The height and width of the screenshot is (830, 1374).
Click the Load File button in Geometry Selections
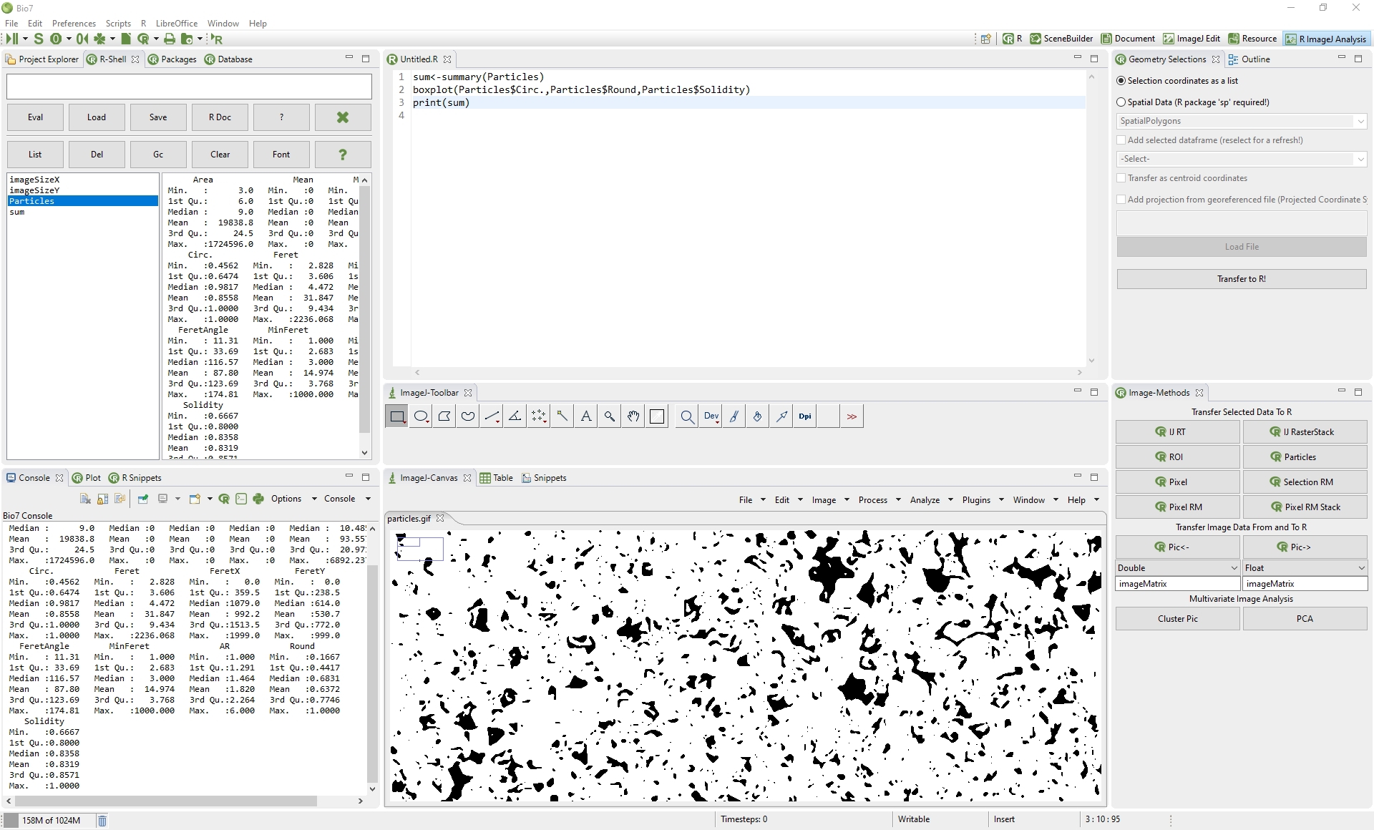coord(1242,246)
